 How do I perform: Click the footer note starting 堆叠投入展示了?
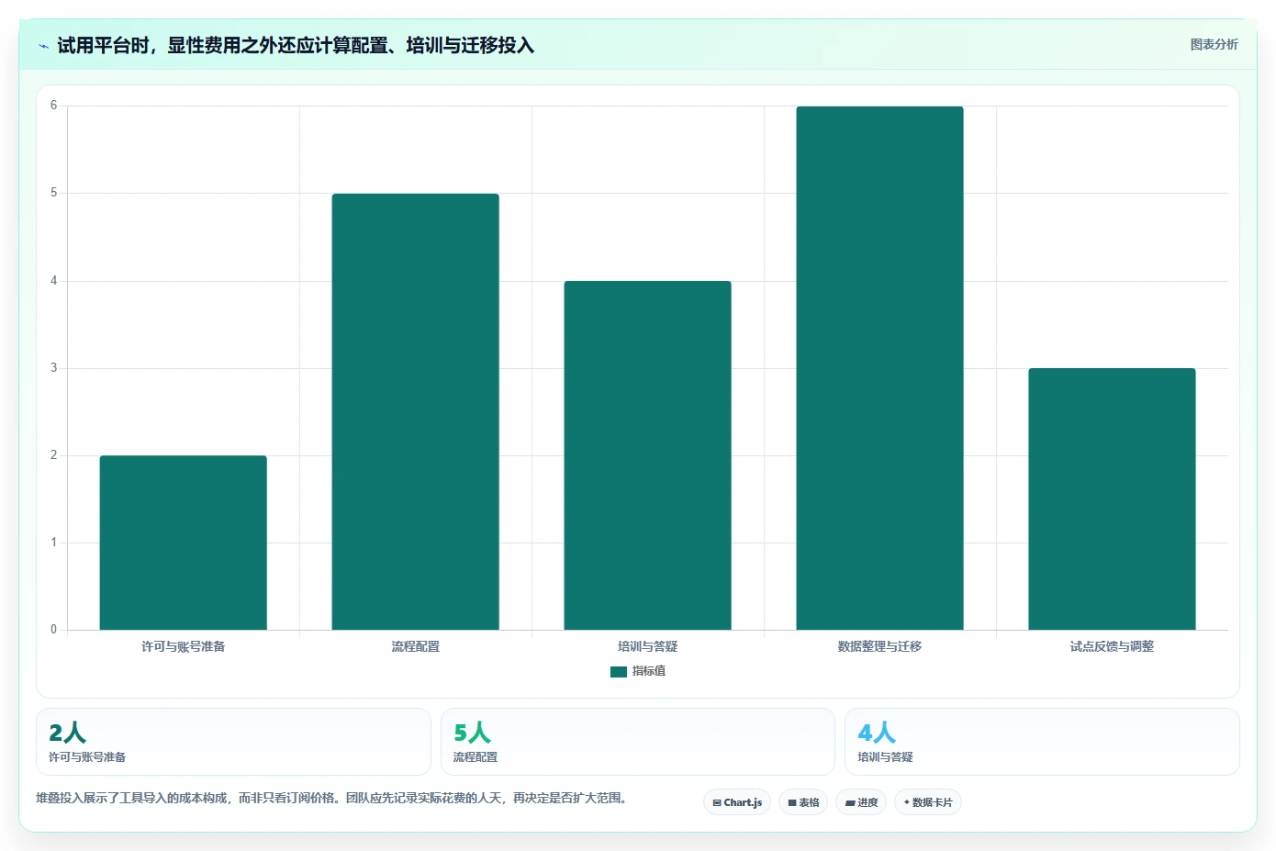[333, 798]
